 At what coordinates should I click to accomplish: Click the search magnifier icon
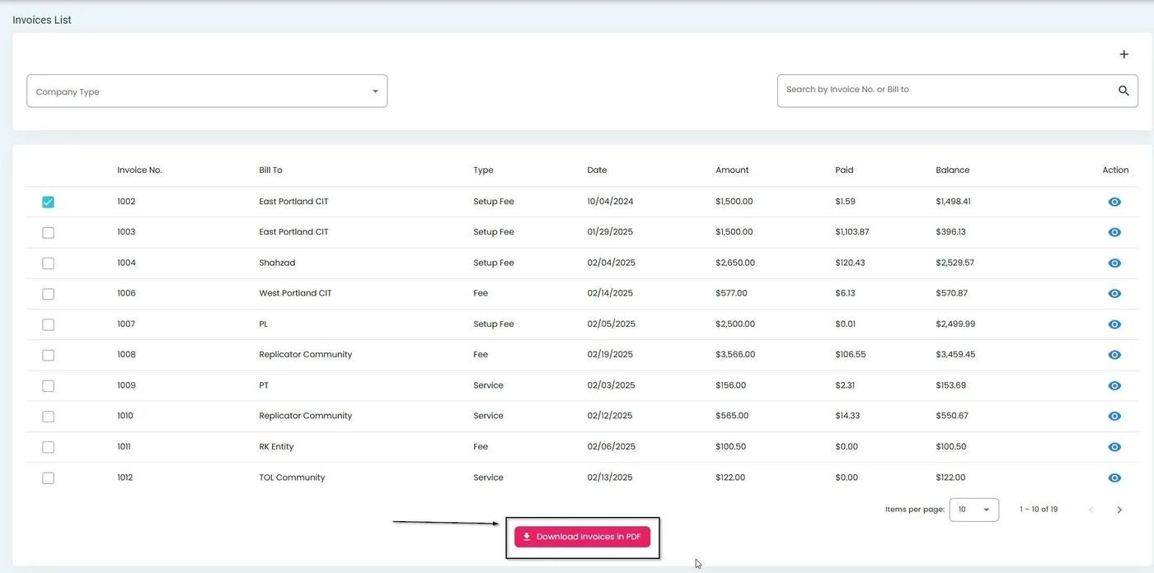click(x=1123, y=90)
